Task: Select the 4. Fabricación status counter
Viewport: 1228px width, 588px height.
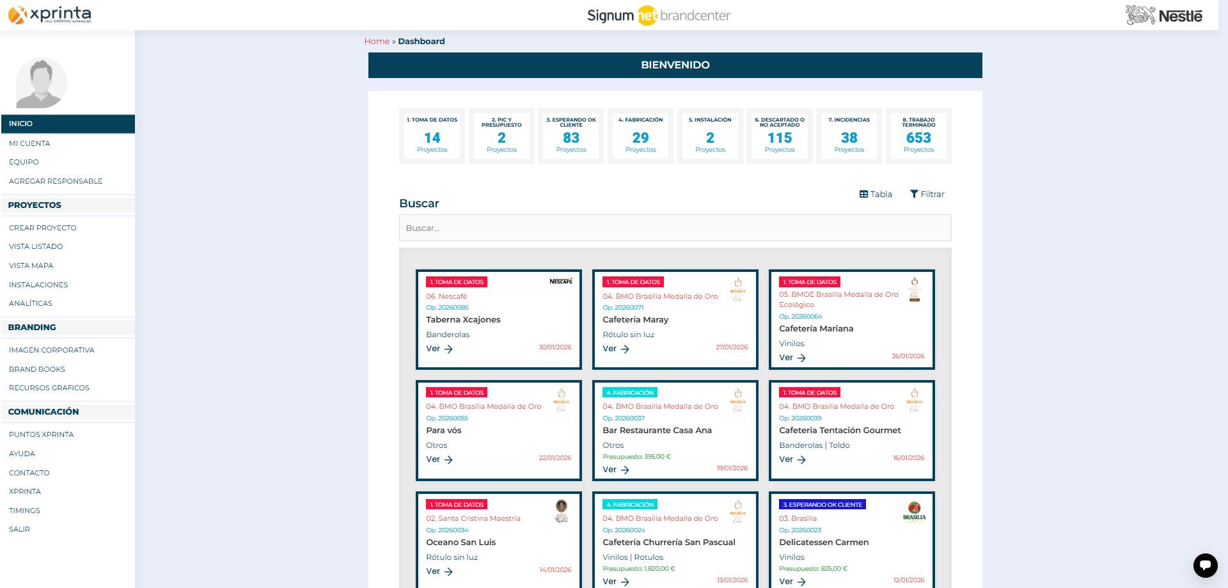Action: [x=640, y=136]
